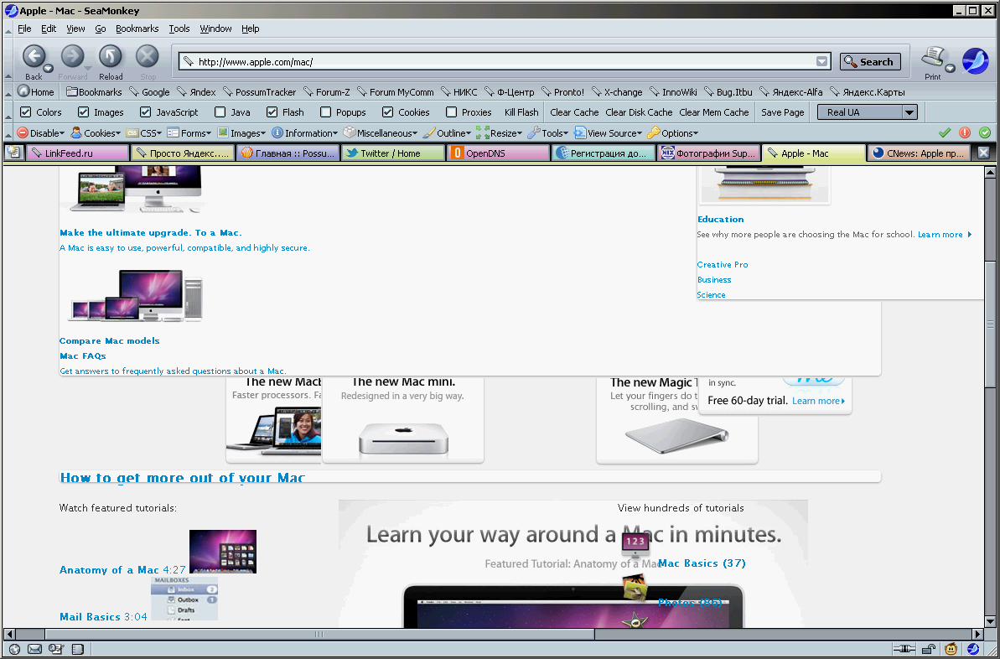Click the Print icon
1000x659 pixels.
(932, 57)
